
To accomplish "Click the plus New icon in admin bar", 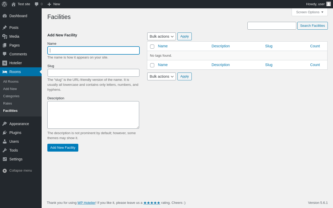I will click(49, 4).
